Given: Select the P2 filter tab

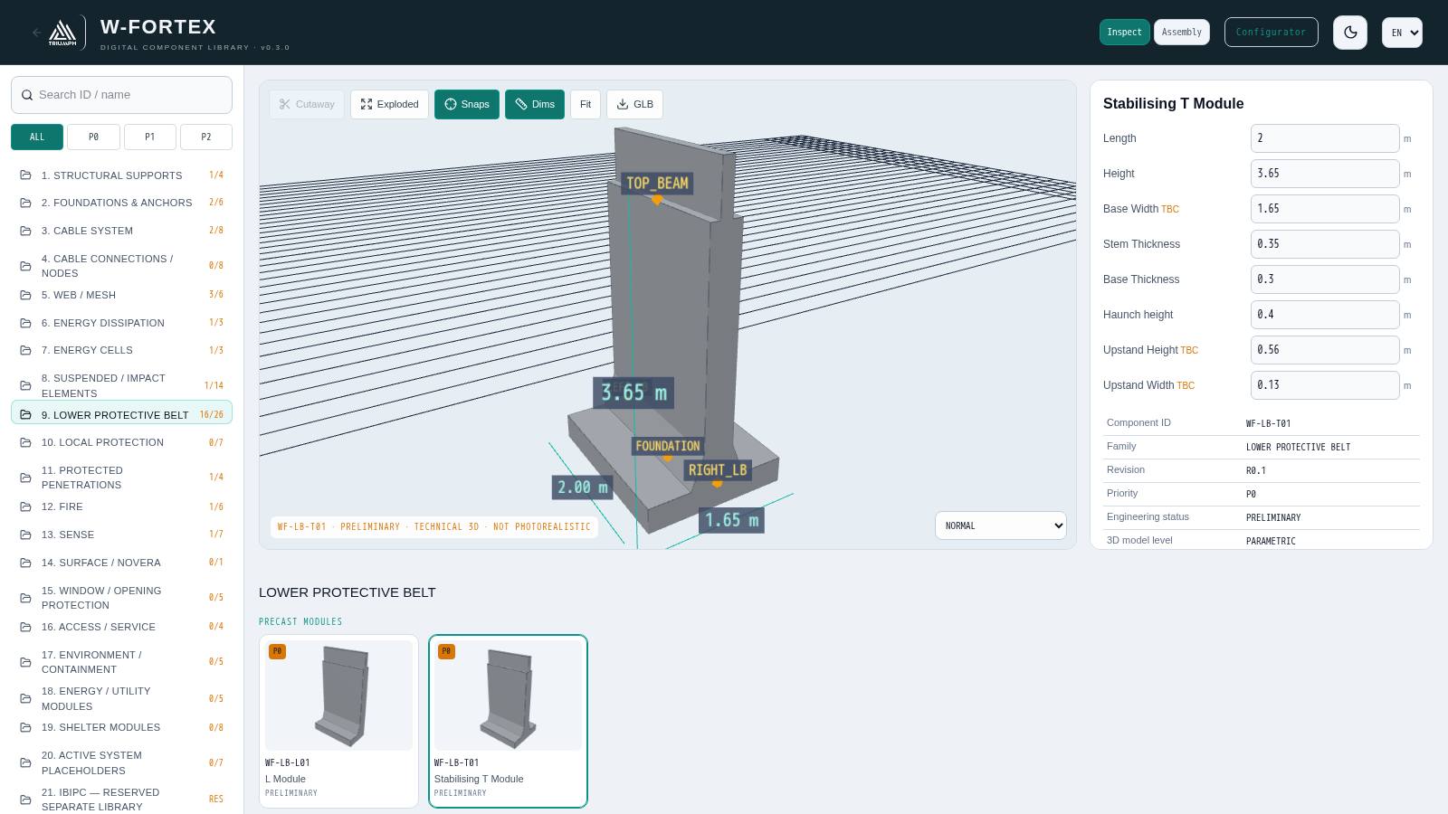Looking at the screenshot, I should pos(205,137).
